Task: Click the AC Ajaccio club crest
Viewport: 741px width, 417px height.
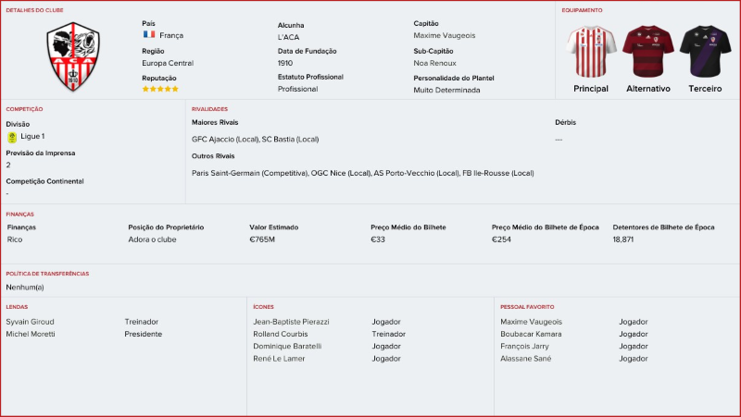Action: pos(72,56)
